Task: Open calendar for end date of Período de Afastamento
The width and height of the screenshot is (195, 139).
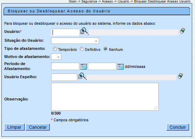Action: (x=121, y=66)
